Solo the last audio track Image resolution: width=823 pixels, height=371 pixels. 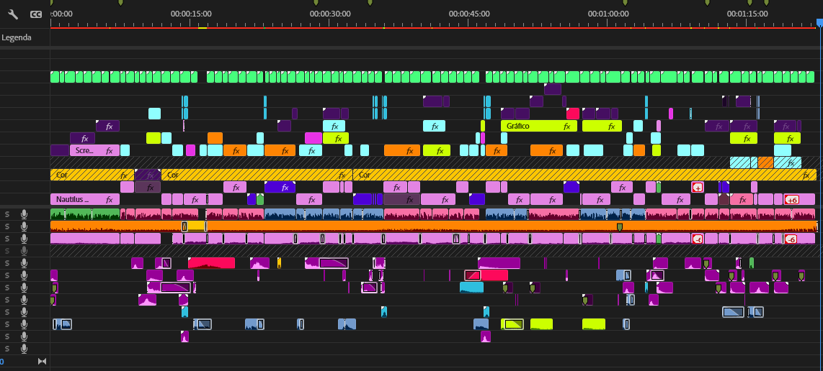pos(7,349)
